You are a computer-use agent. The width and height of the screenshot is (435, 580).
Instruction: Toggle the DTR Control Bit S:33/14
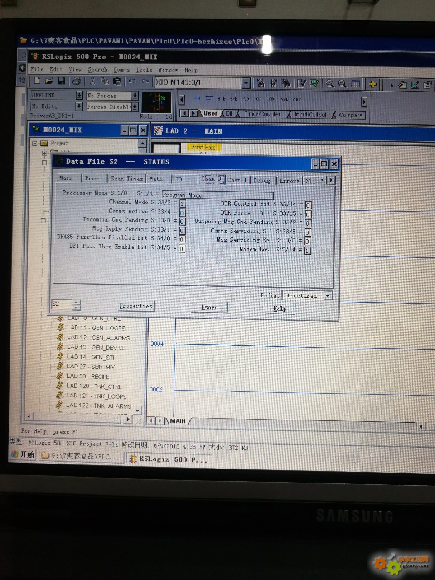(308, 205)
